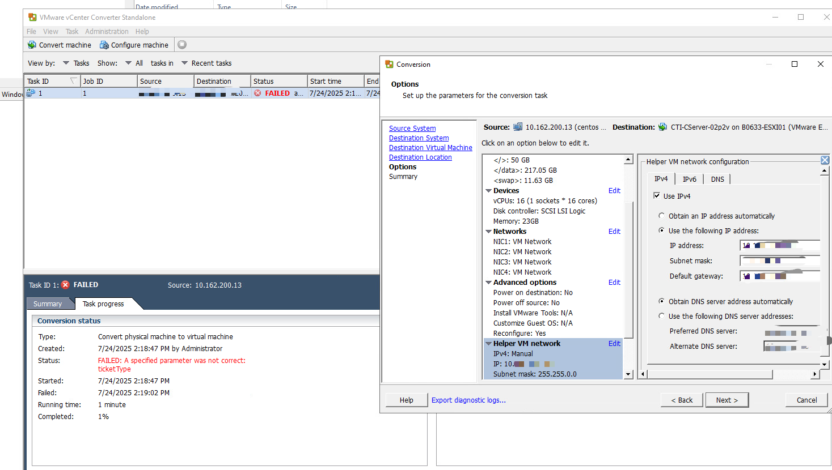
Task: Click Export diagnostic logs link
Action: click(468, 400)
